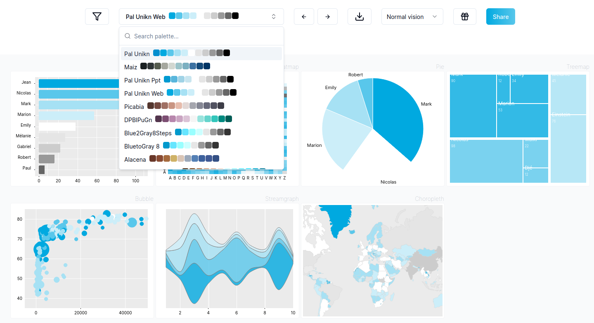Screen dimensions: 594x323
Task: Click the filter funnel icon
Action: [97, 17]
